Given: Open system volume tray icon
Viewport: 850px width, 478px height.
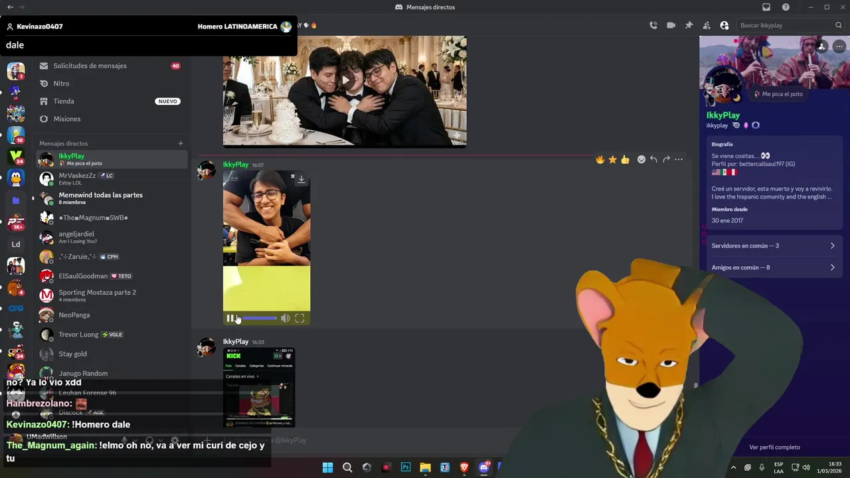Looking at the screenshot, I should 806,467.
